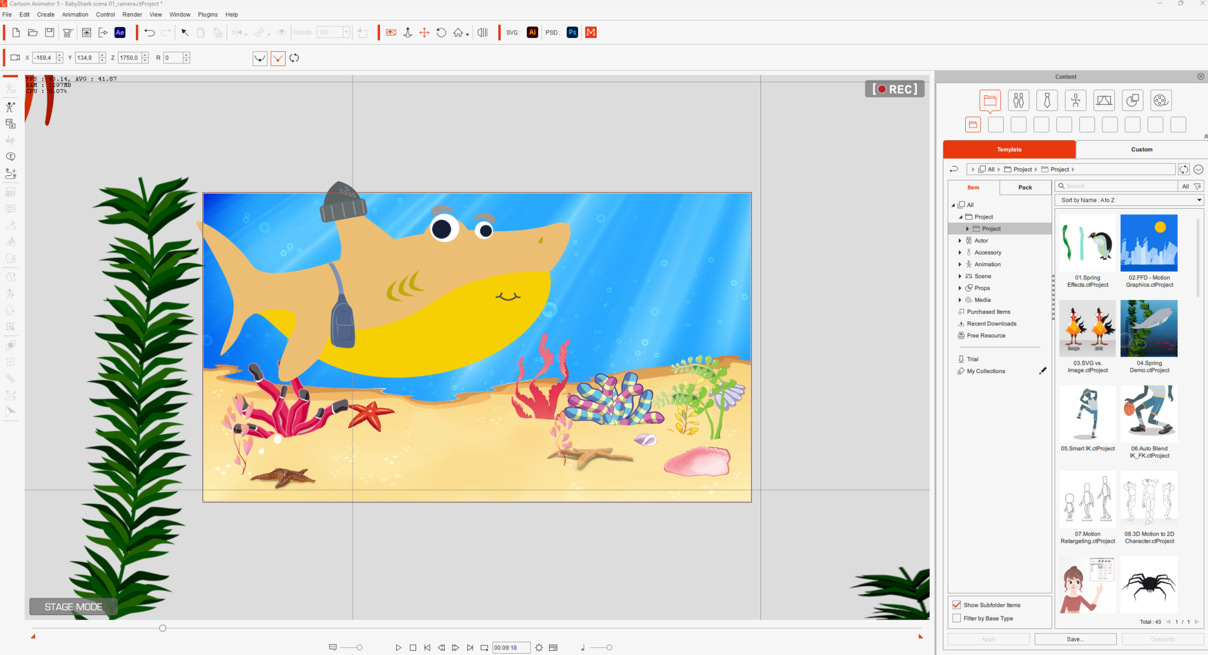The width and height of the screenshot is (1208, 655).
Task: Play the animation
Action: tap(399, 648)
